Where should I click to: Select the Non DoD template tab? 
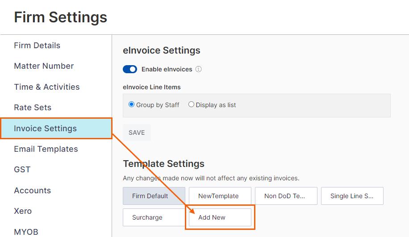pos(286,196)
